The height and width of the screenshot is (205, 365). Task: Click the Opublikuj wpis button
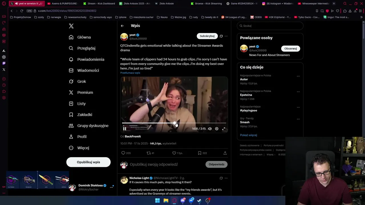(88, 162)
